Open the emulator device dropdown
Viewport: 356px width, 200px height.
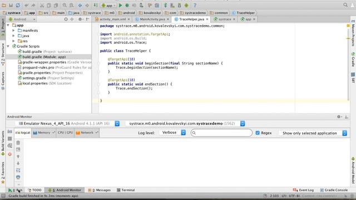click(67, 123)
